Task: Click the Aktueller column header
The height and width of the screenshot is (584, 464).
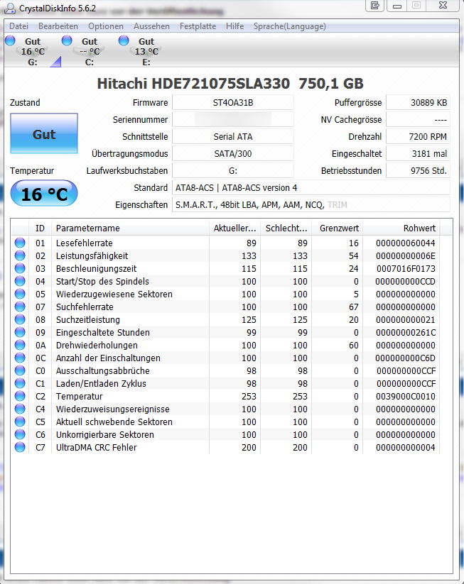Action: 234,228
